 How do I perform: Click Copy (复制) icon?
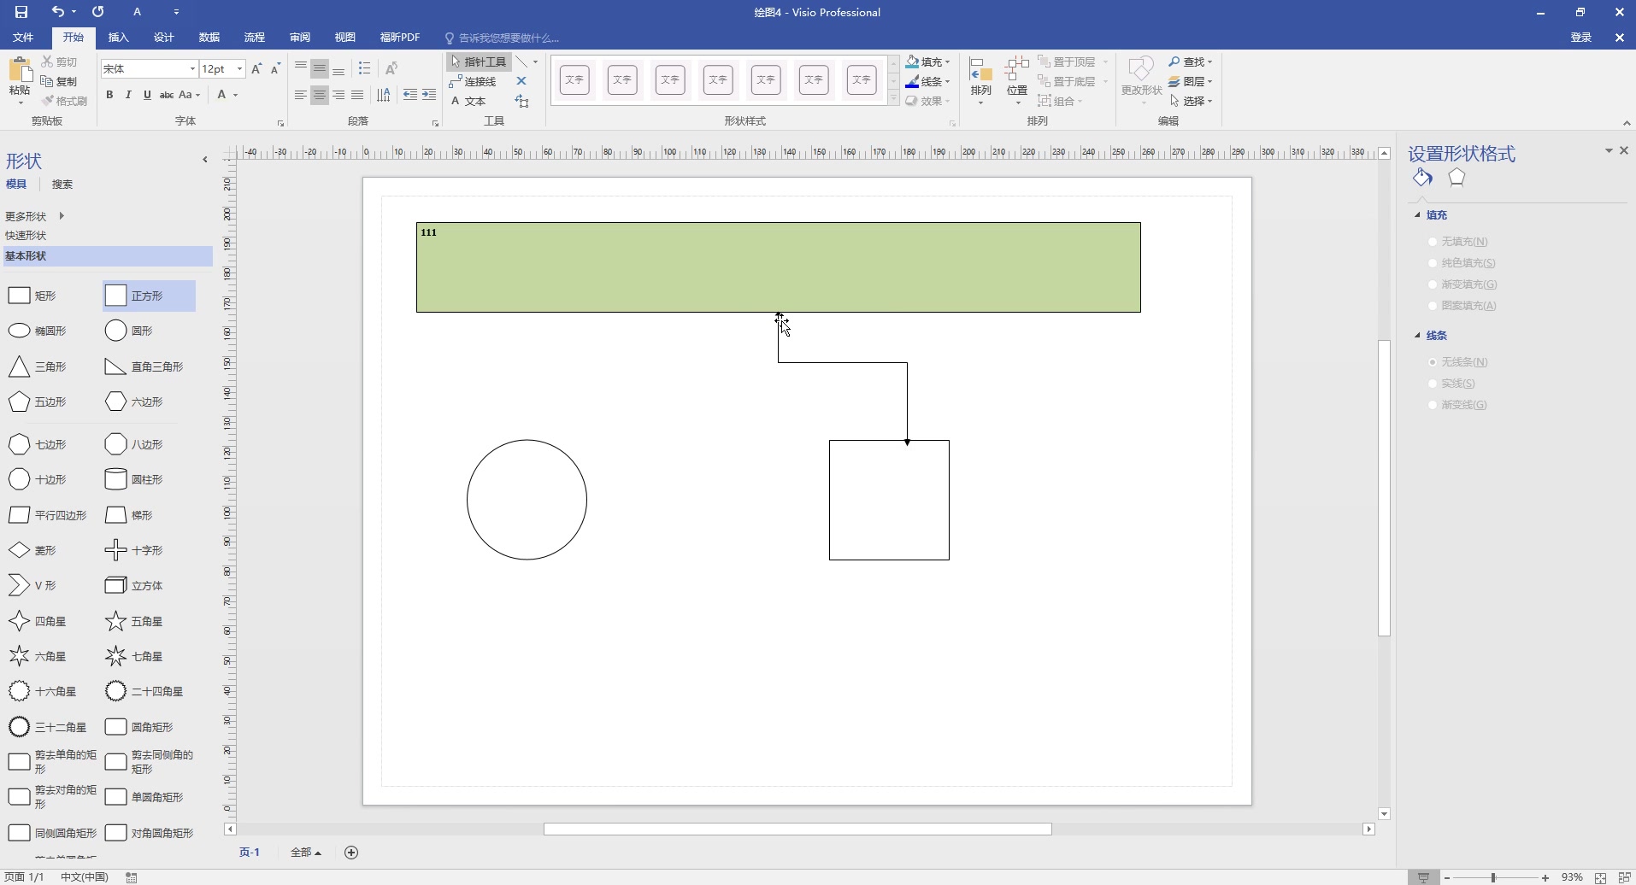point(48,81)
